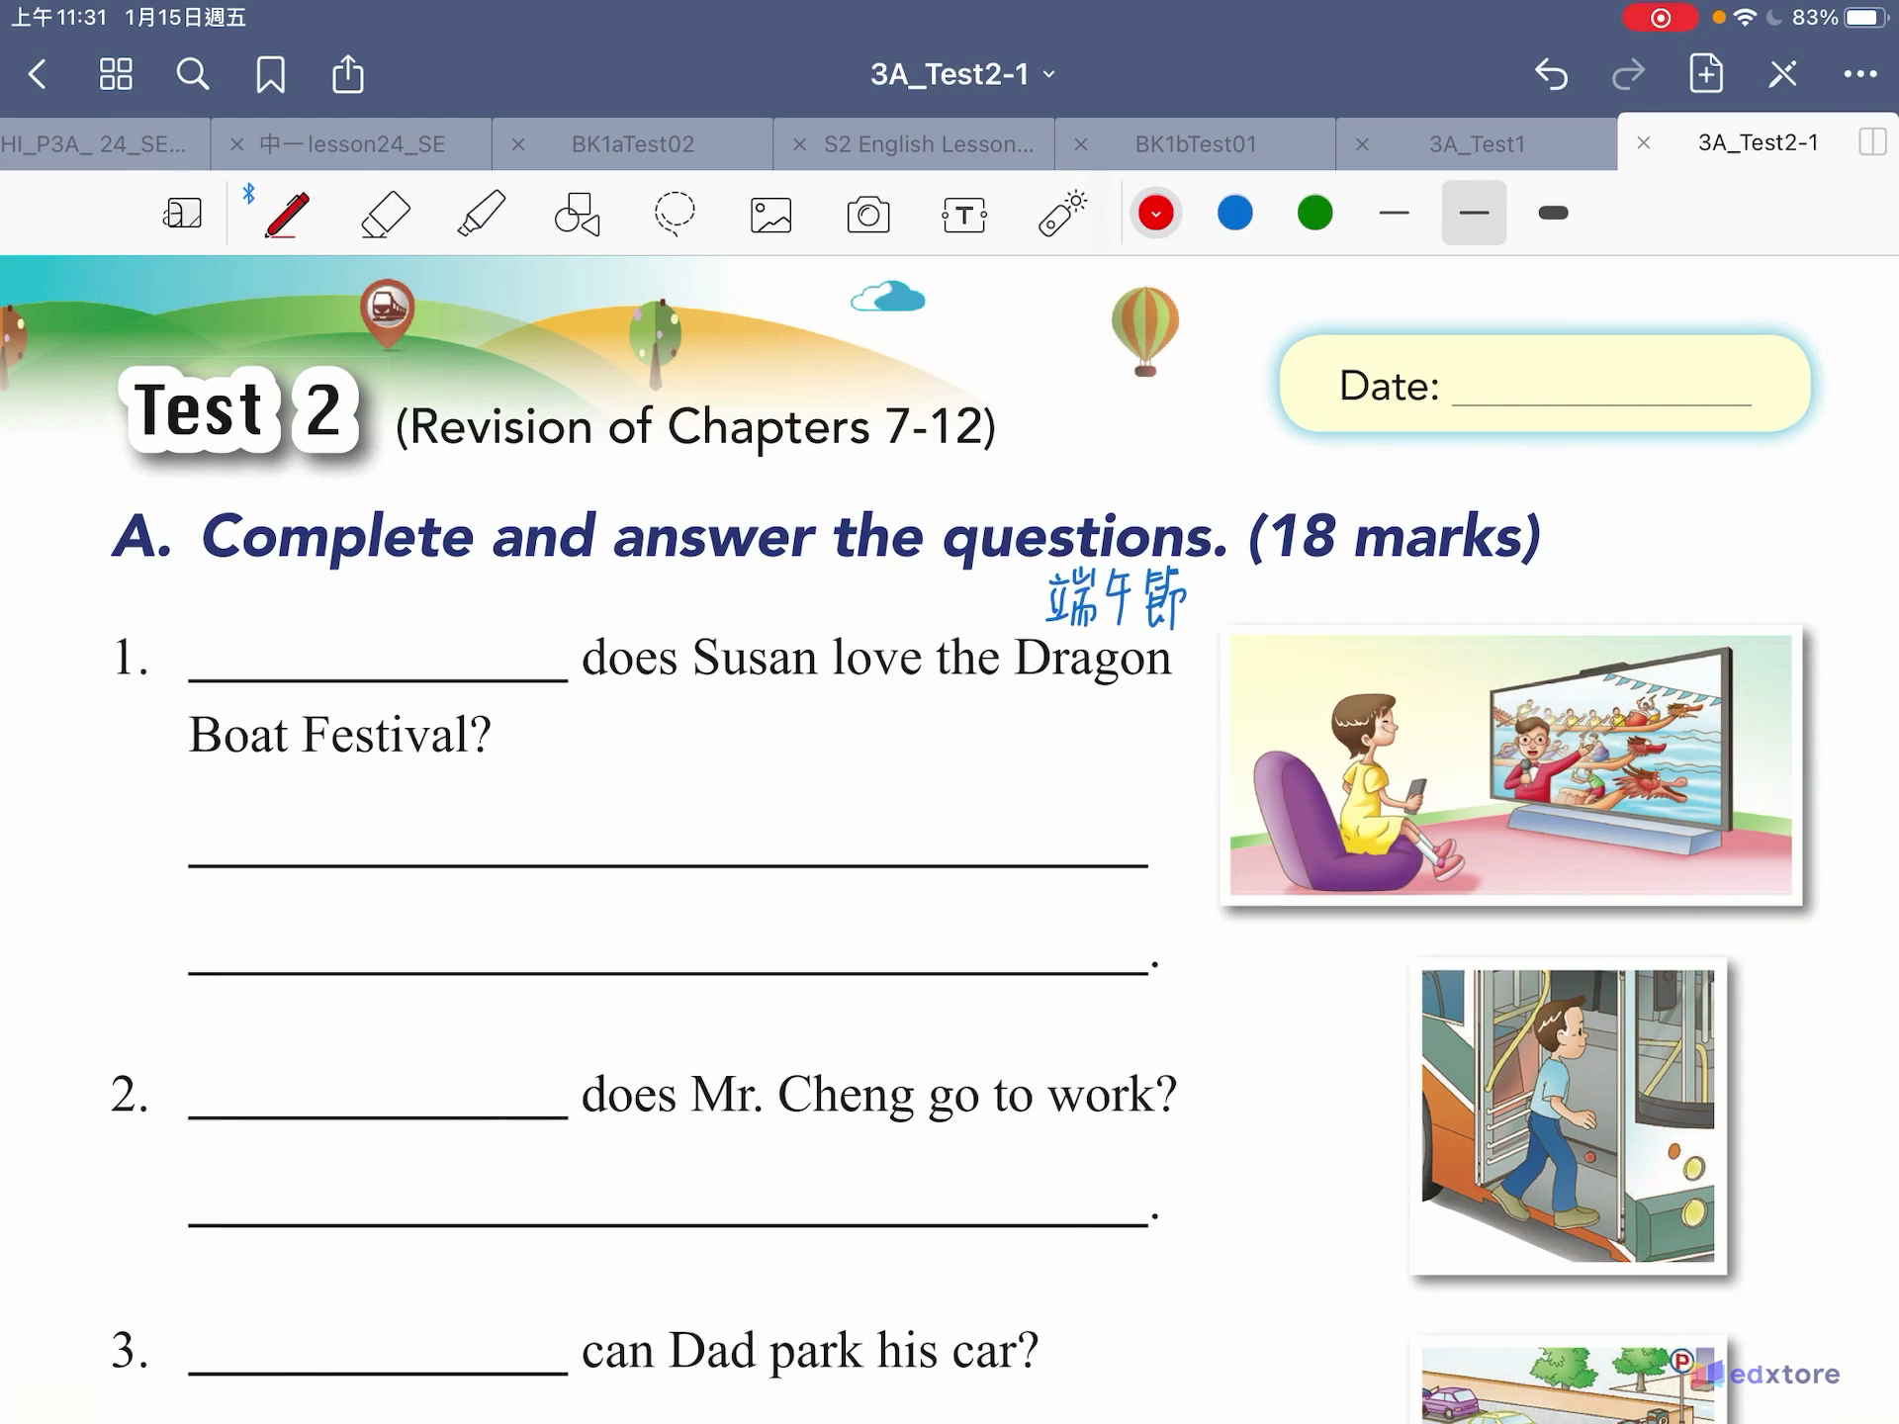Add a new page
Viewport: 1899px width, 1424px height.
(1705, 74)
